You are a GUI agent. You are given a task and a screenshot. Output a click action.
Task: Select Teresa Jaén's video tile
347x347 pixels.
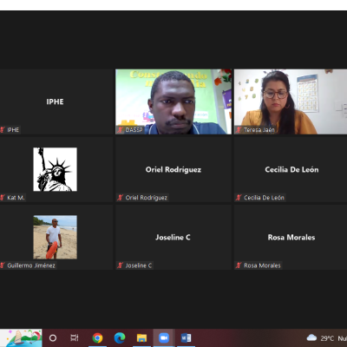[x=291, y=101]
